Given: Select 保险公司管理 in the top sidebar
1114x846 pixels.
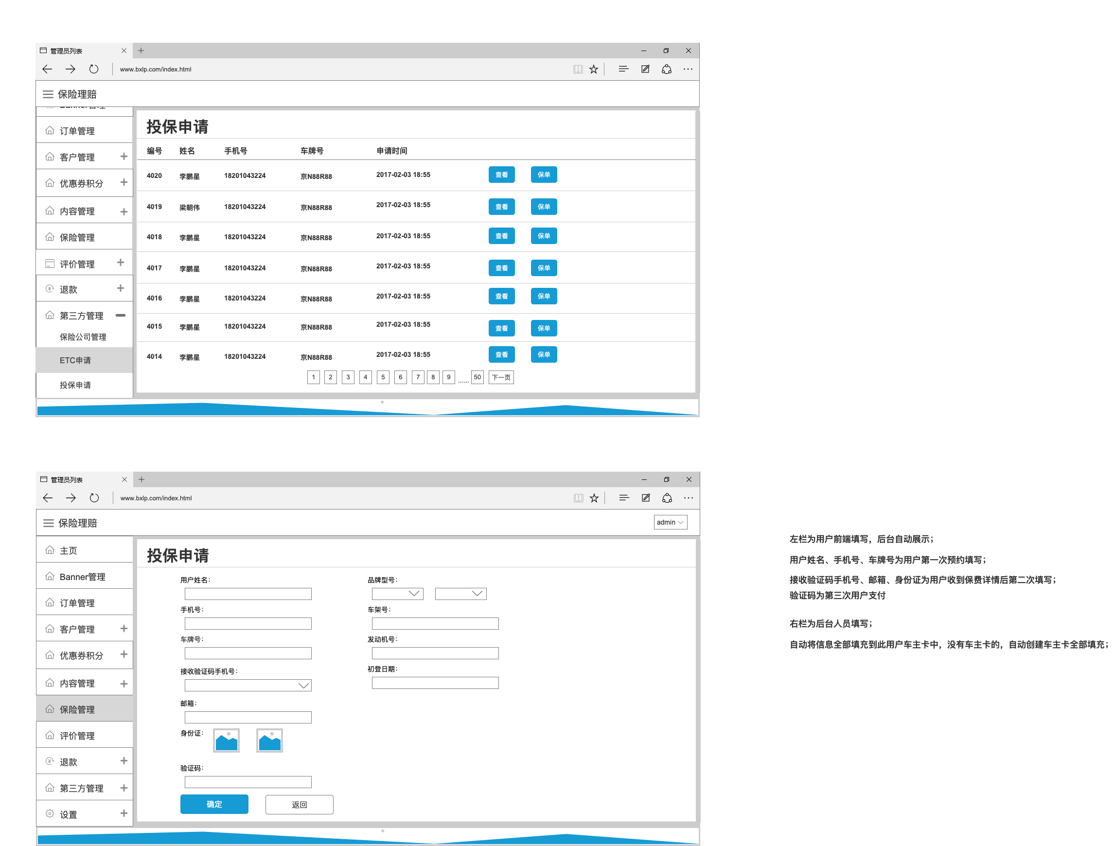Looking at the screenshot, I should pyautogui.click(x=85, y=337).
